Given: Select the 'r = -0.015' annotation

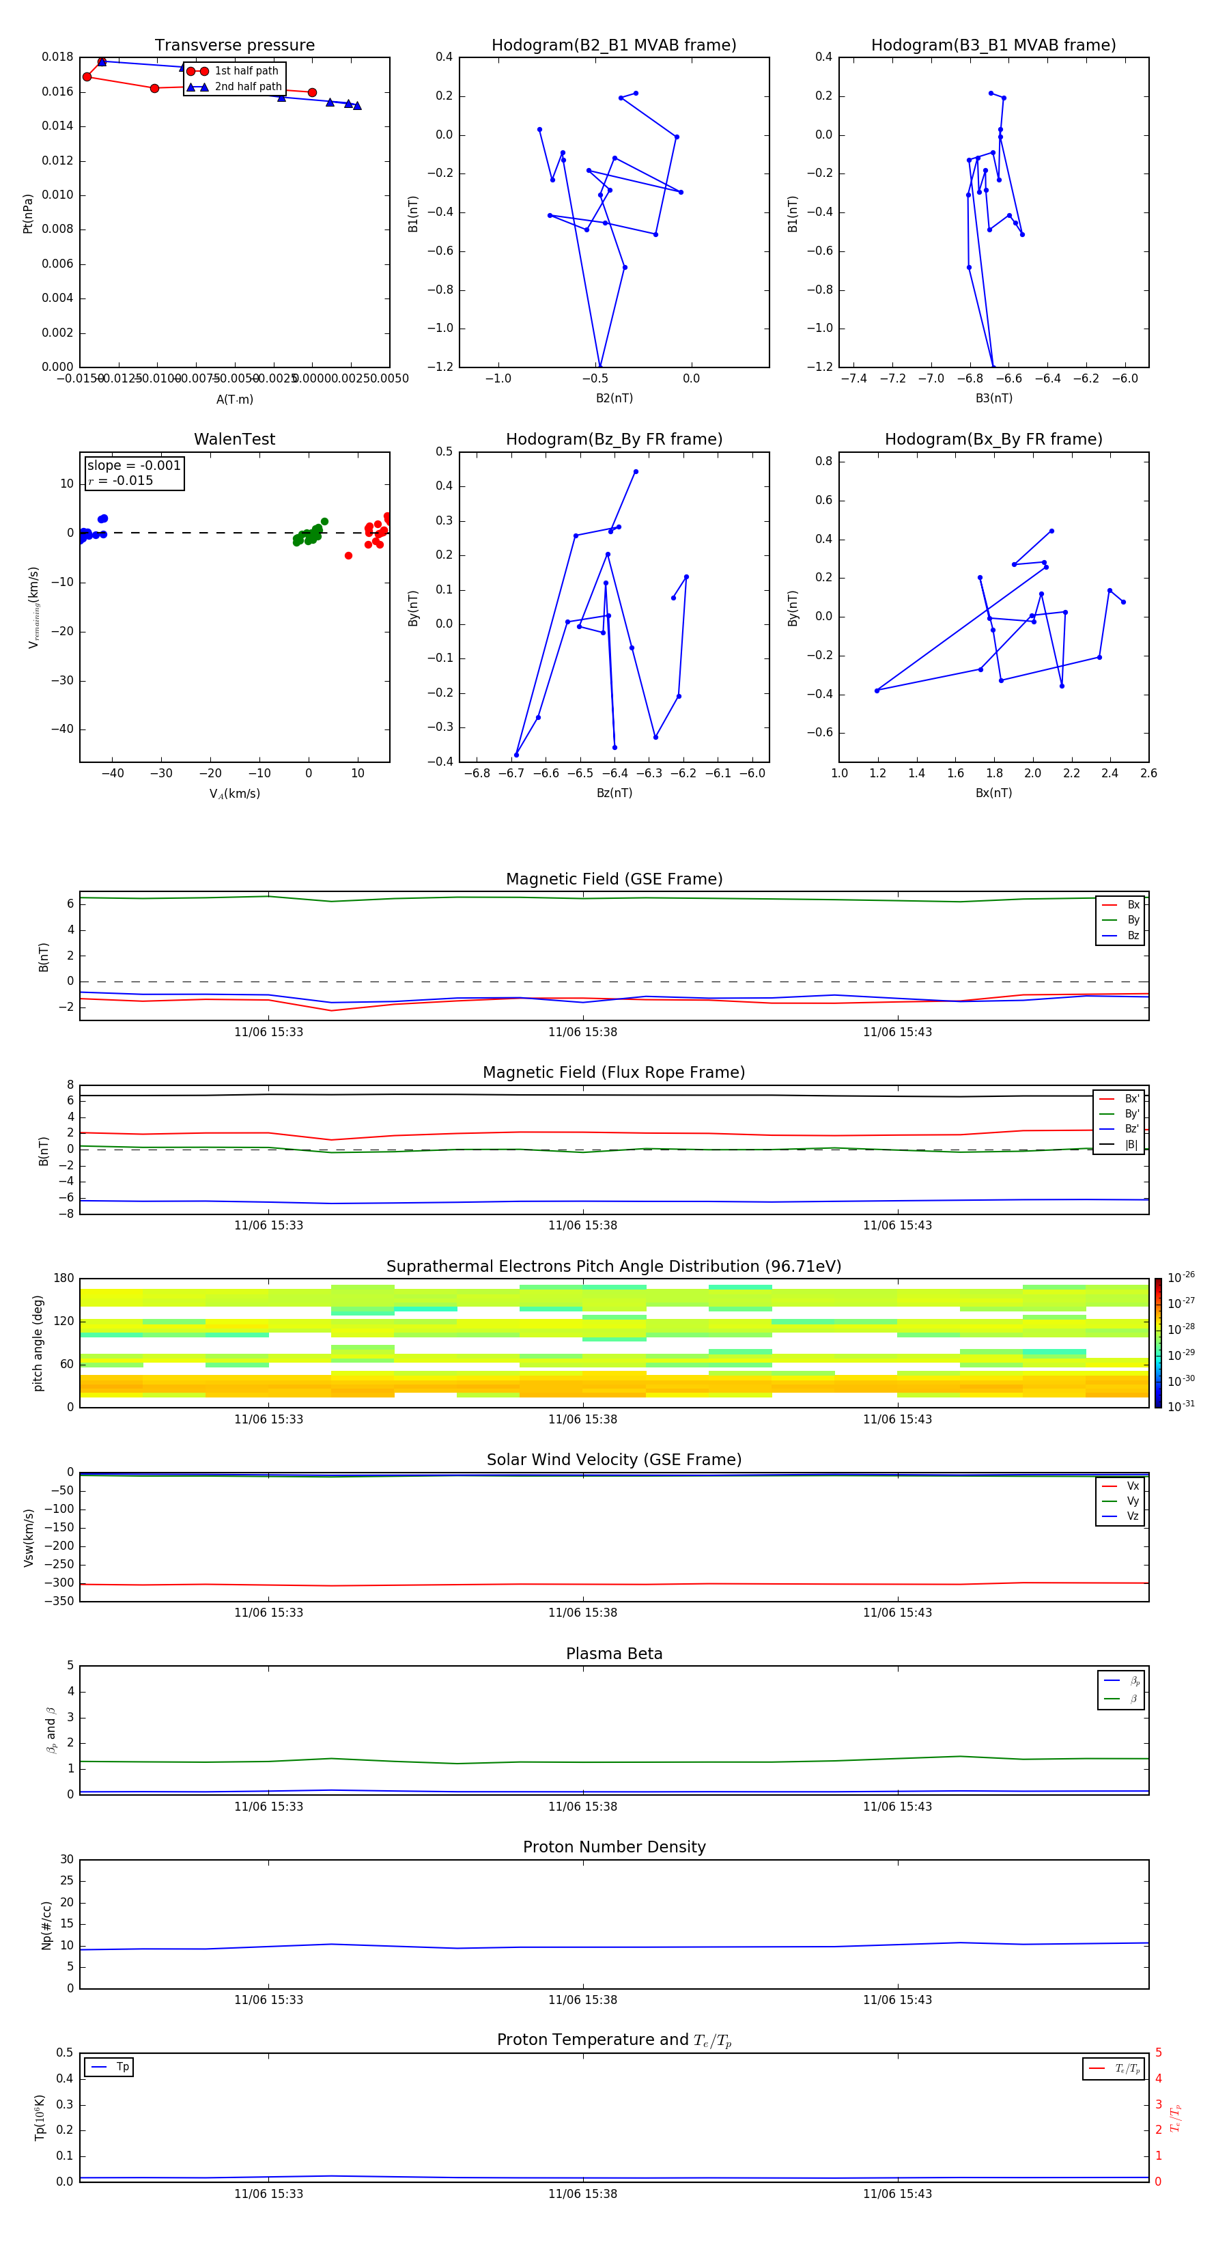Looking at the screenshot, I should (121, 480).
